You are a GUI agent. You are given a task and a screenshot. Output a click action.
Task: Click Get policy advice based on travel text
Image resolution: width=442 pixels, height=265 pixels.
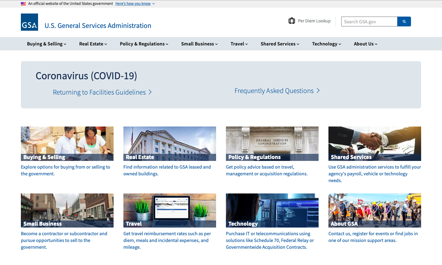click(x=267, y=170)
